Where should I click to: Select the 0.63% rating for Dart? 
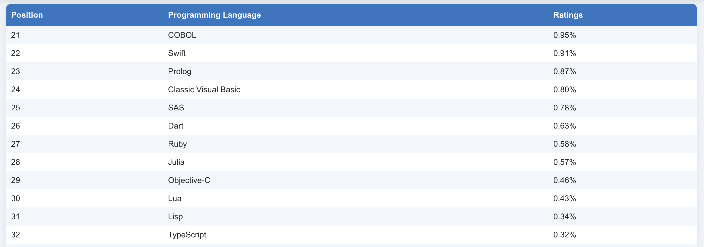click(564, 126)
